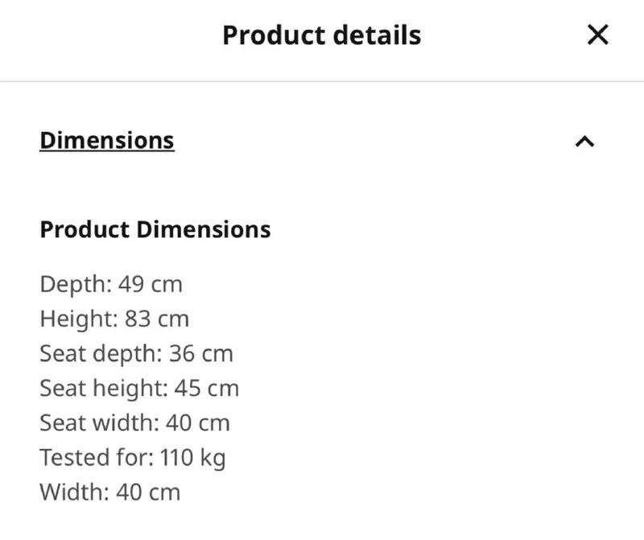Click the 'Seat depth:' label text
The height and width of the screenshot is (540, 644).
(101, 353)
